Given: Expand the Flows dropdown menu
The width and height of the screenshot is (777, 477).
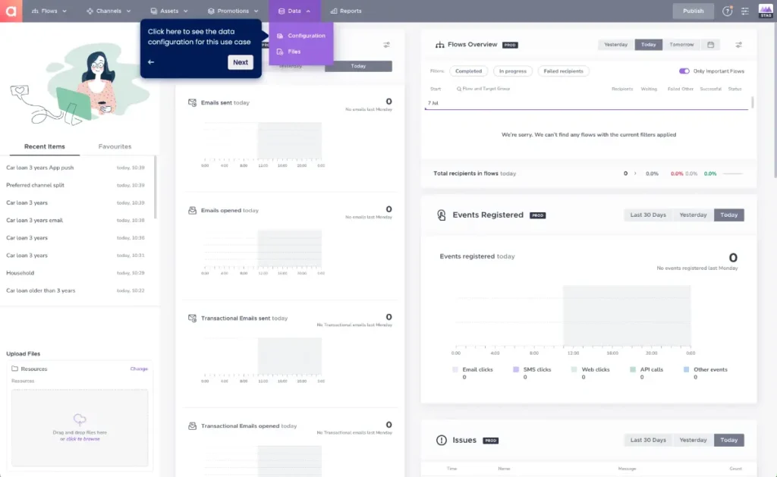Looking at the screenshot, I should click(x=49, y=11).
